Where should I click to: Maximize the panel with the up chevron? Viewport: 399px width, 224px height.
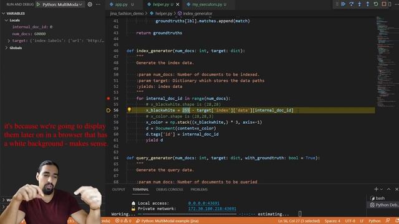click(388, 189)
